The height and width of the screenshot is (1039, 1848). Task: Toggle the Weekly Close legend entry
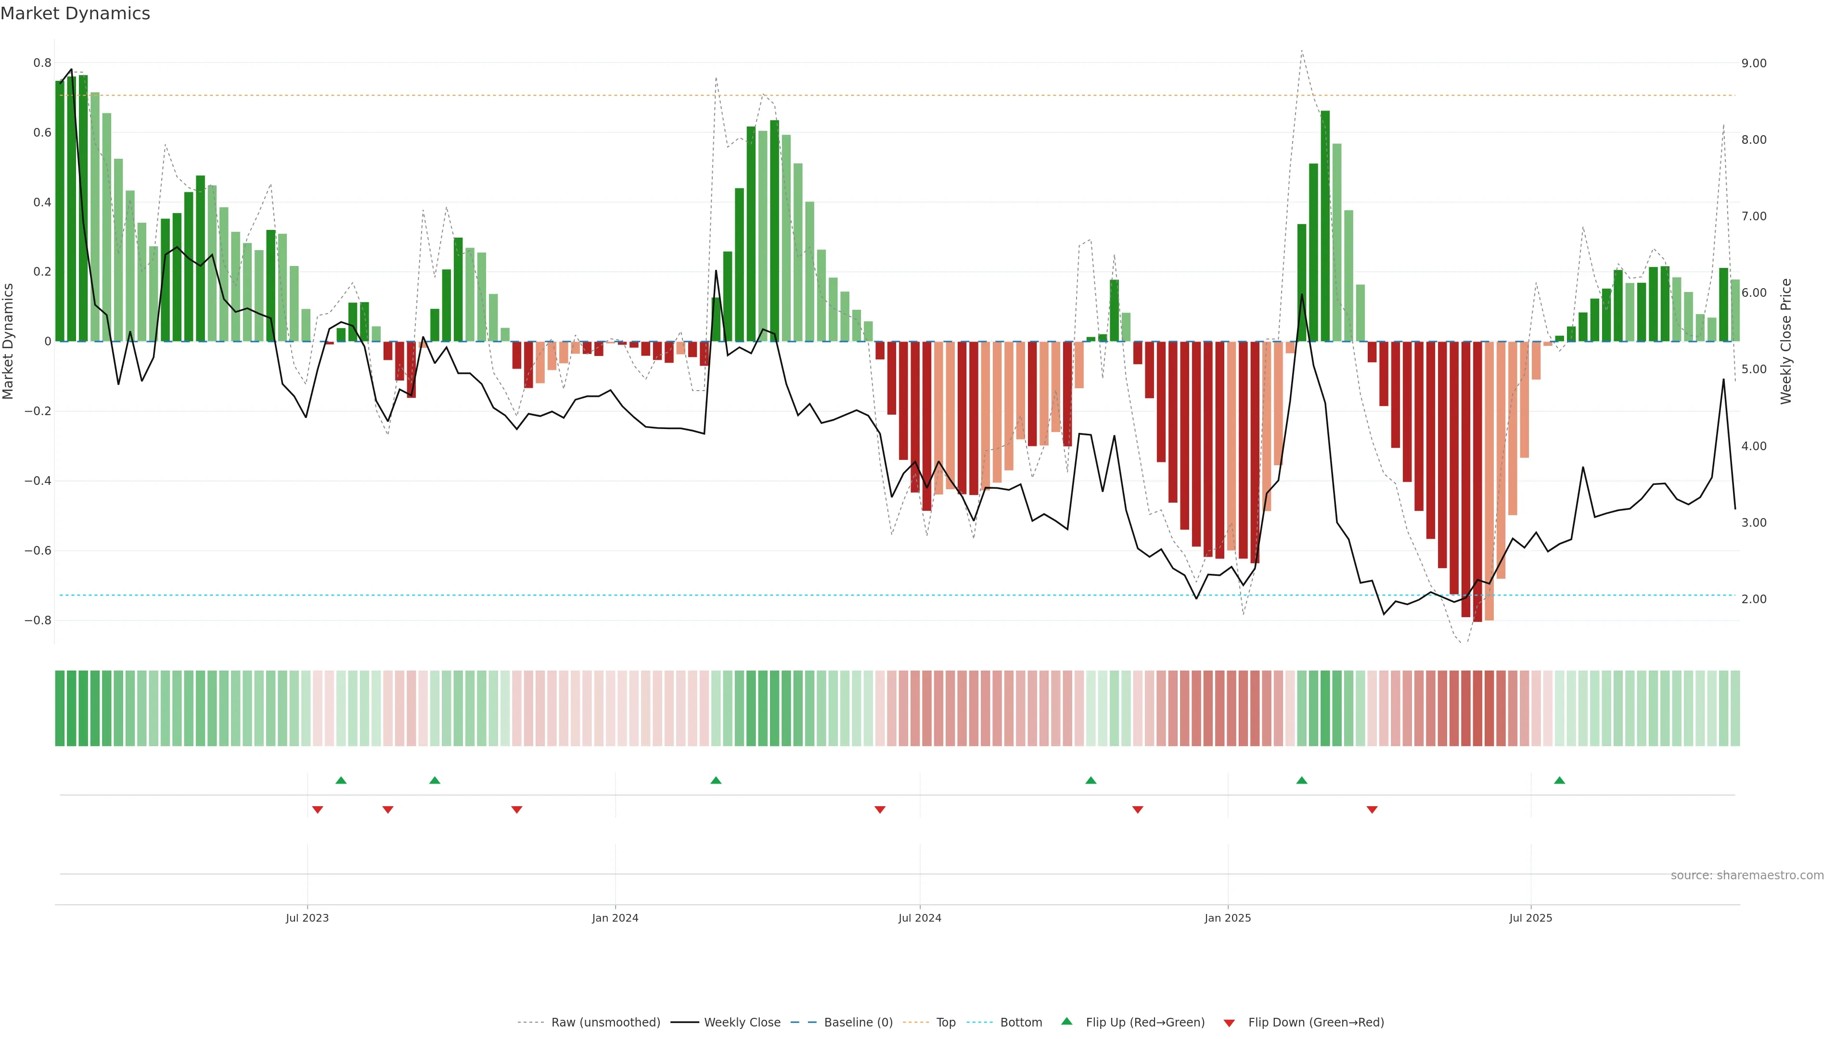742,1023
